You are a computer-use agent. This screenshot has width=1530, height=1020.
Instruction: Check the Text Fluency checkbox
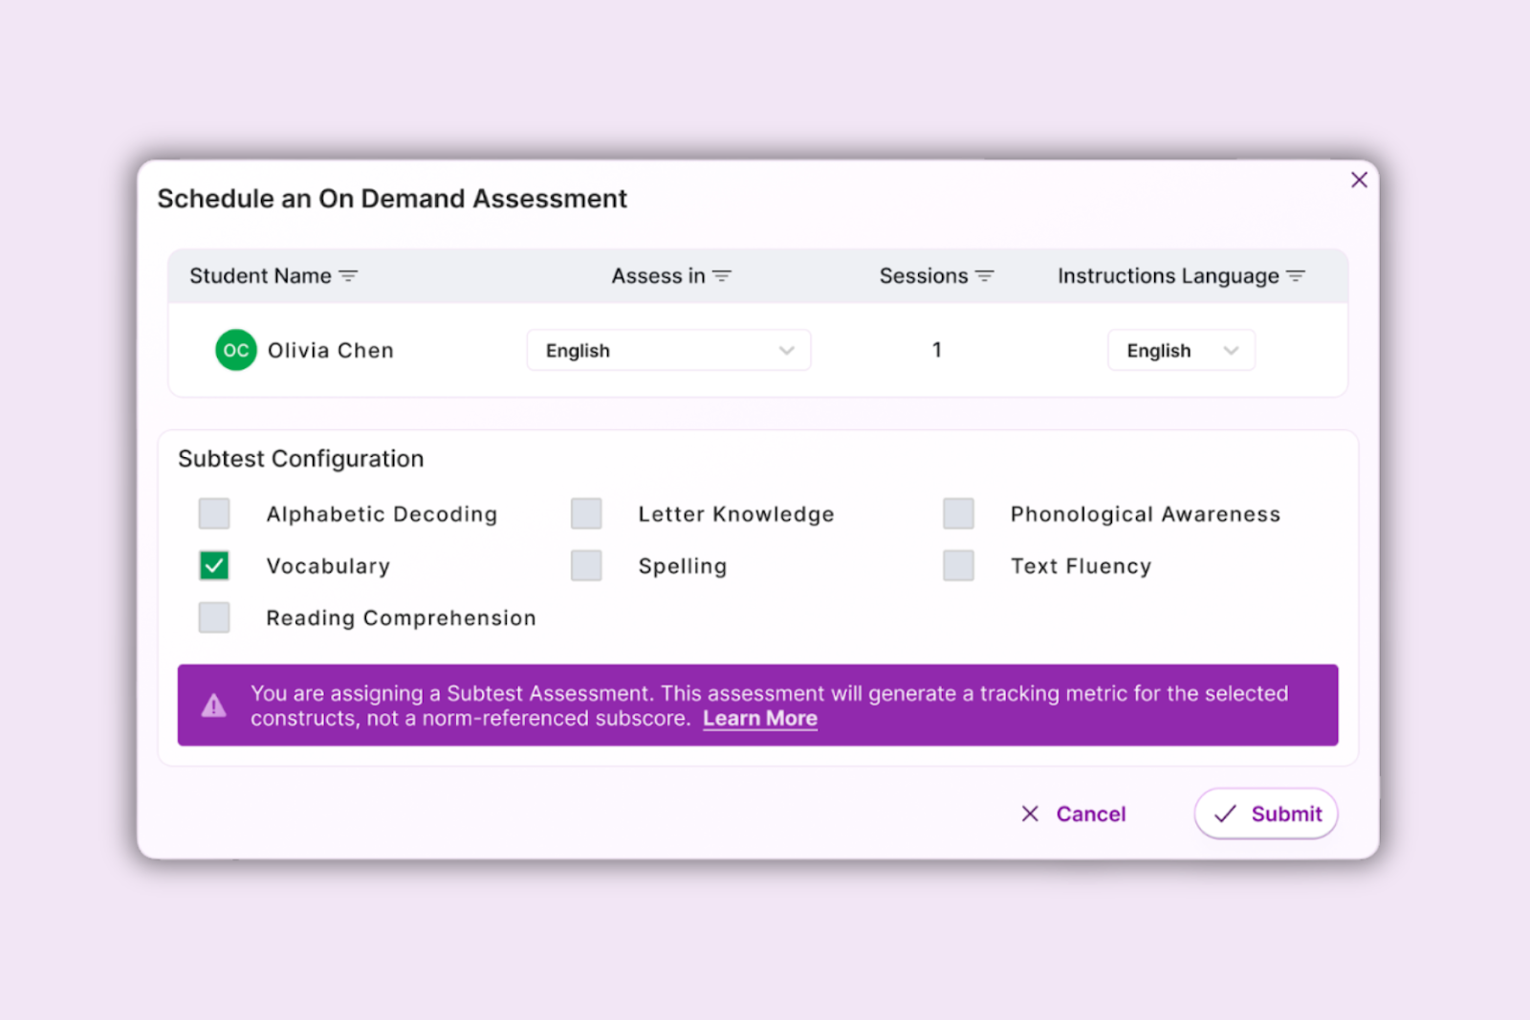[x=958, y=566]
